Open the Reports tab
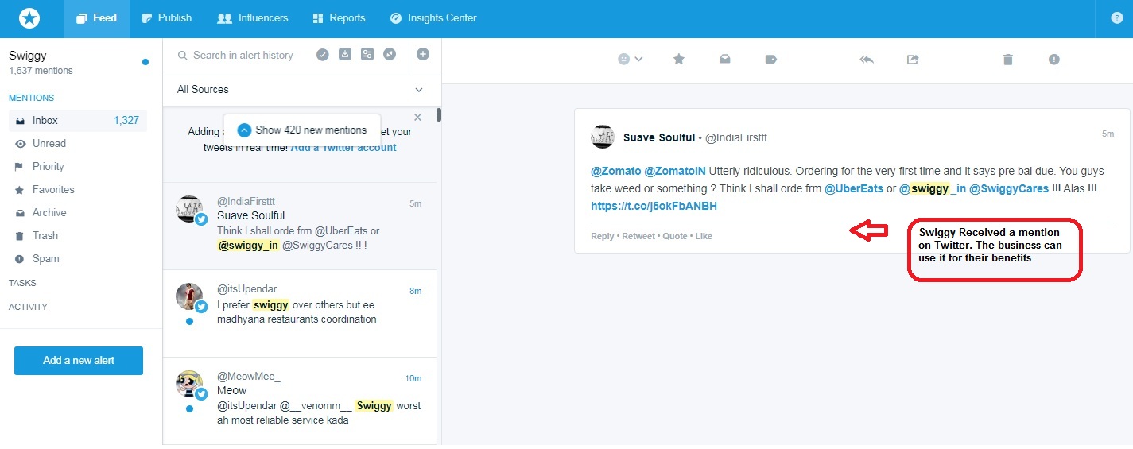The image size is (1133, 449). (x=339, y=17)
